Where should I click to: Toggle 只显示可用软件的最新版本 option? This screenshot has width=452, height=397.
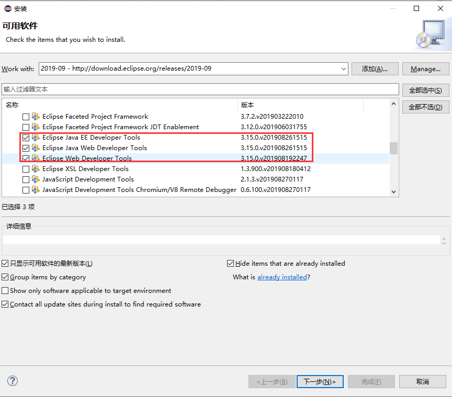click(5, 263)
